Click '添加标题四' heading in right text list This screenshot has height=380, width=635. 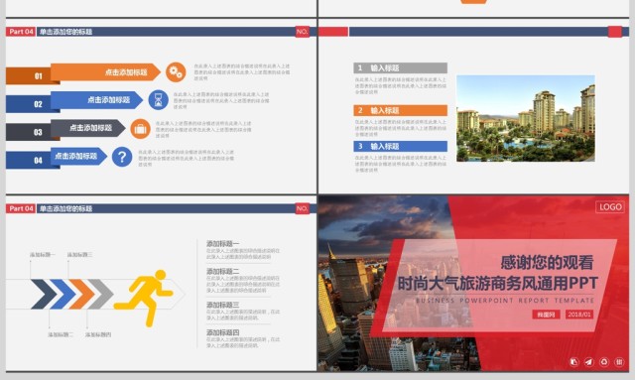click(222, 332)
